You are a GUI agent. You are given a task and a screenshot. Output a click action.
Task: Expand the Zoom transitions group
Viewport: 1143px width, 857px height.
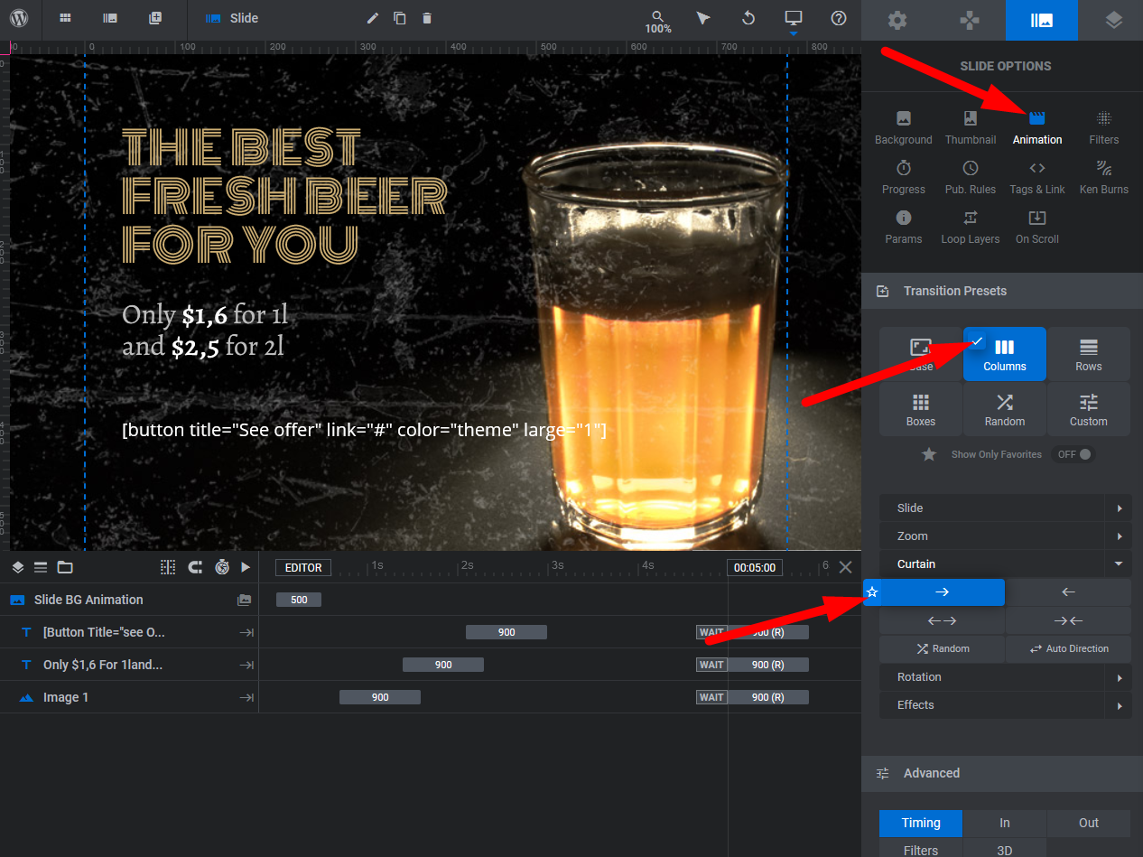pyautogui.click(x=1005, y=536)
